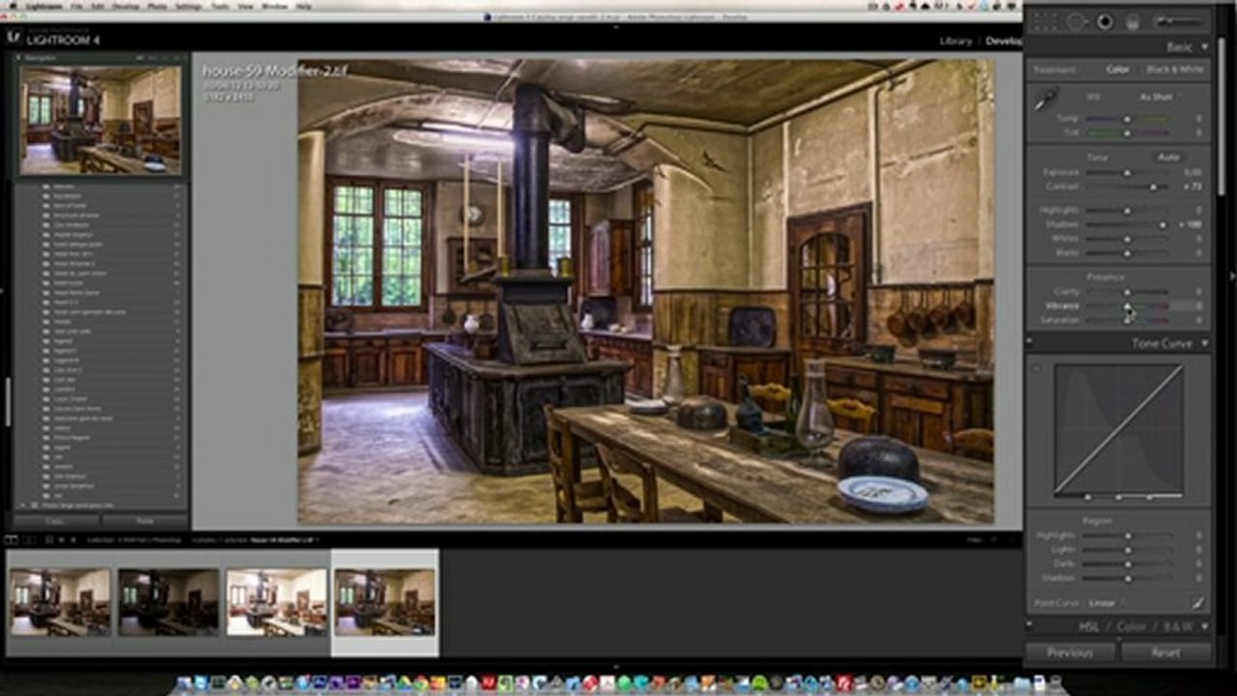Viewport: 1237px width, 696px height.
Task: Open the Settings menu
Action: (189, 6)
